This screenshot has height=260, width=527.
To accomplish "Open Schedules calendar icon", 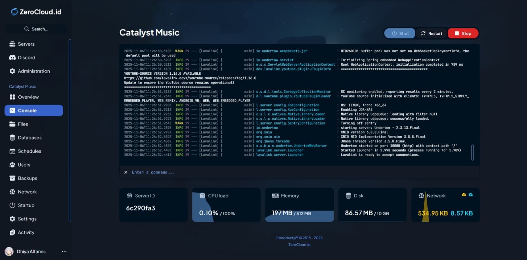I will tap(12, 151).
